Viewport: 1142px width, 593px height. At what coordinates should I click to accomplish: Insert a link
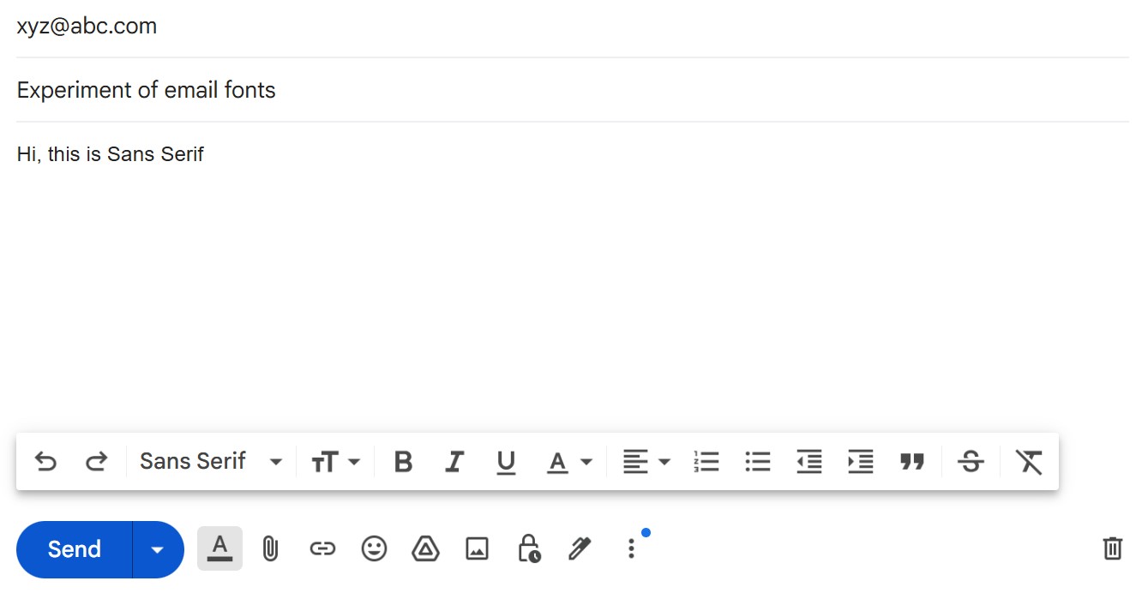(323, 548)
